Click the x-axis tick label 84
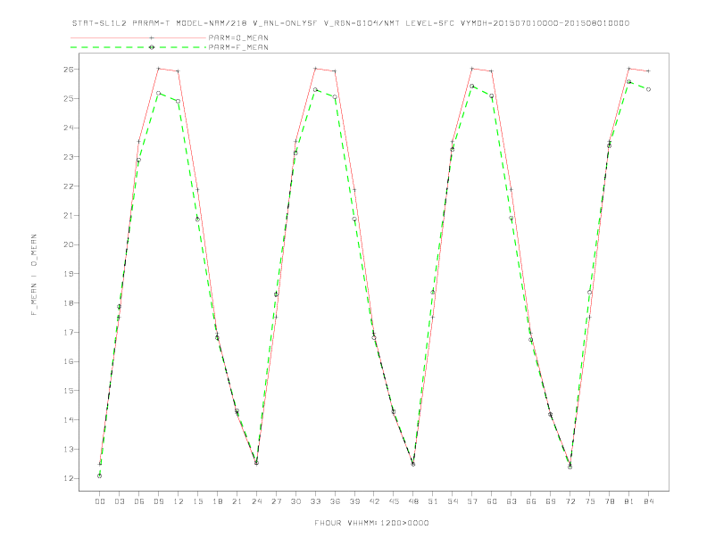Image resolution: width=707 pixels, height=546 pixels. 648,501
